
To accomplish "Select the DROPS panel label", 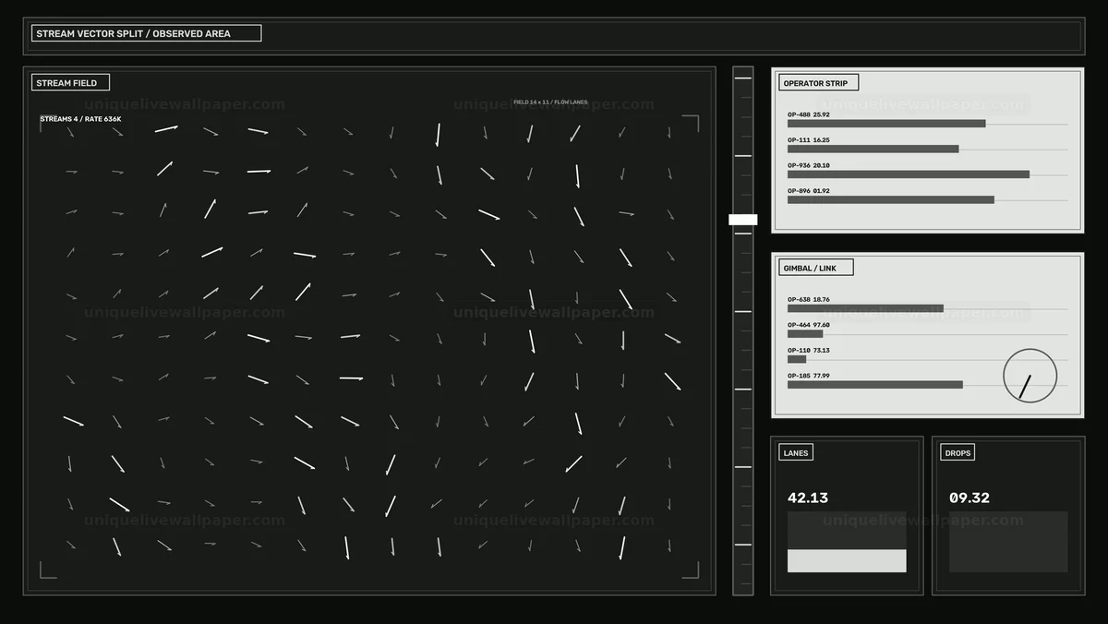I will tap(957, 453).
